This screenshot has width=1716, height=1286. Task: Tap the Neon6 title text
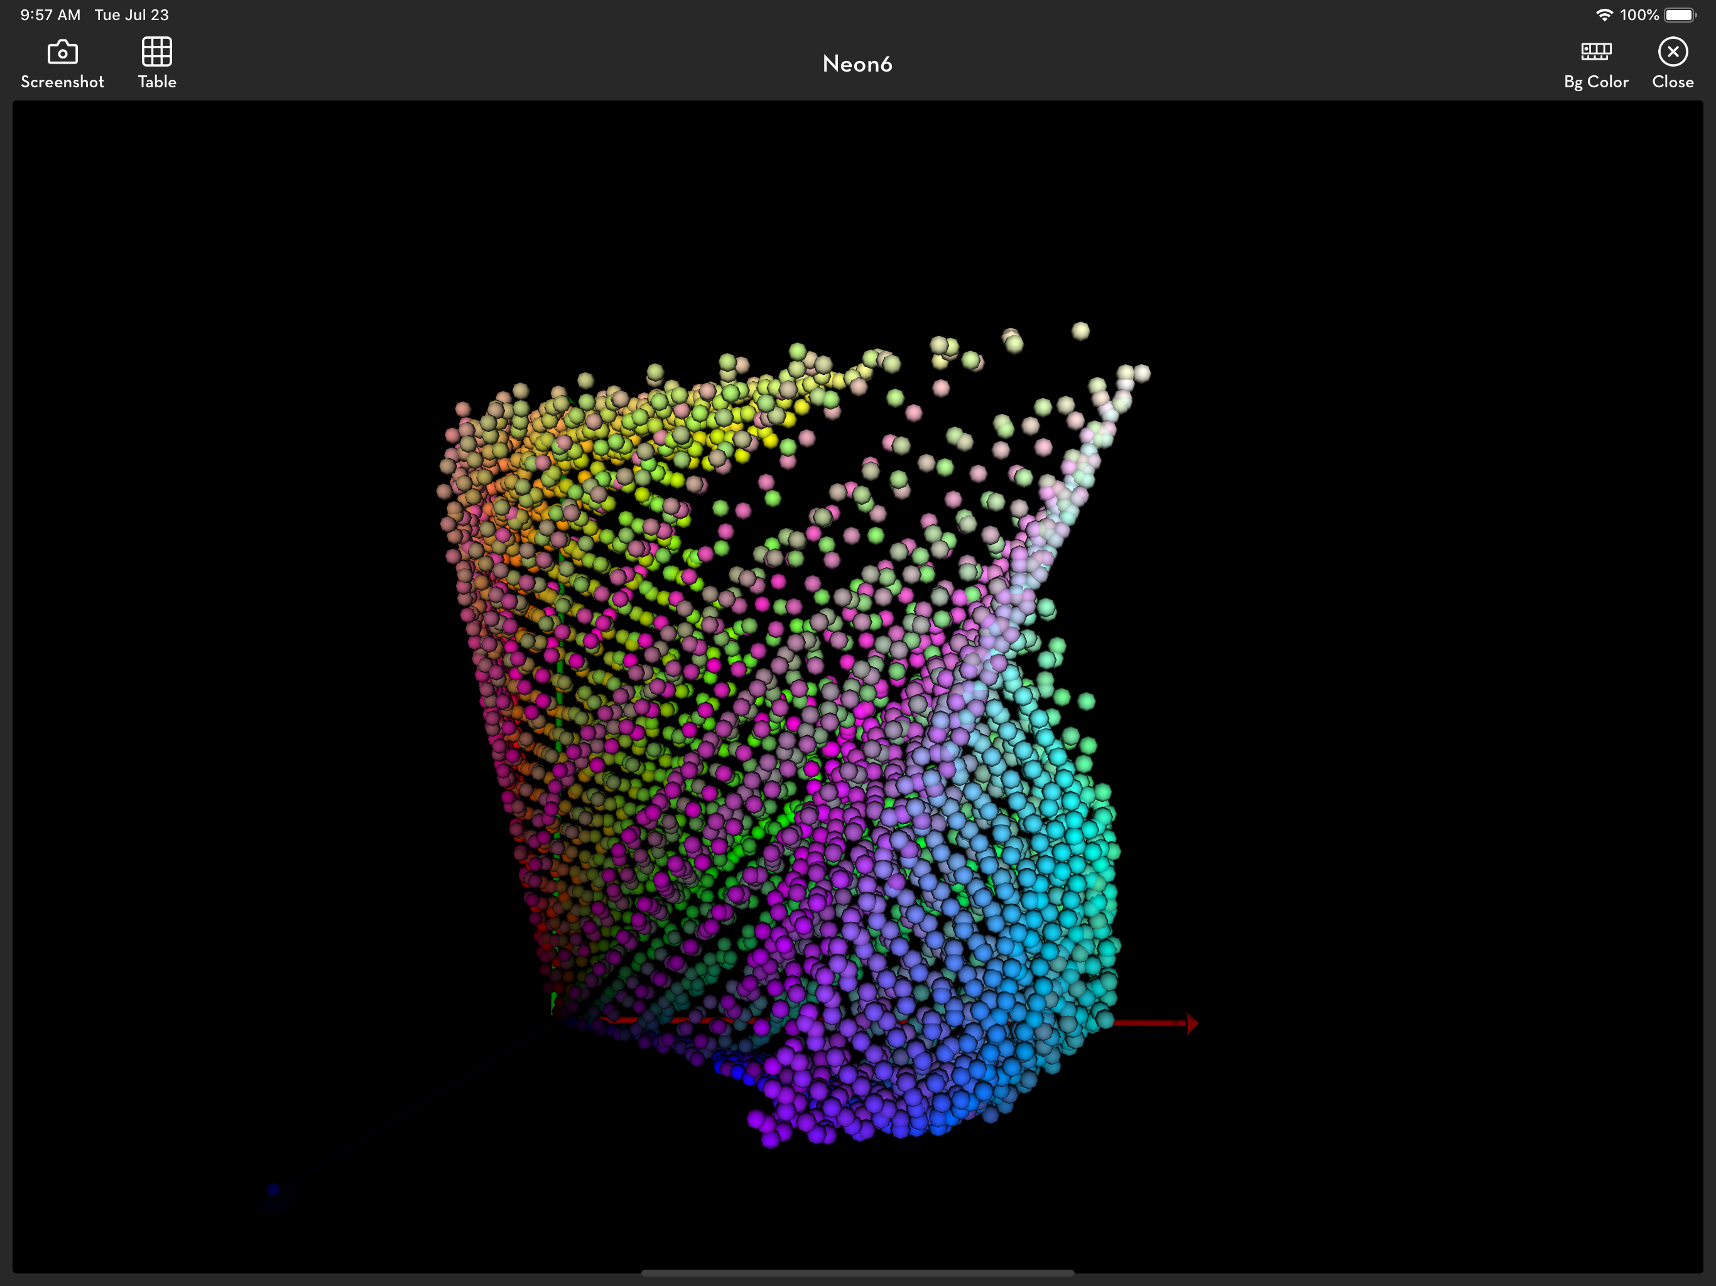(x=857, y=63)
